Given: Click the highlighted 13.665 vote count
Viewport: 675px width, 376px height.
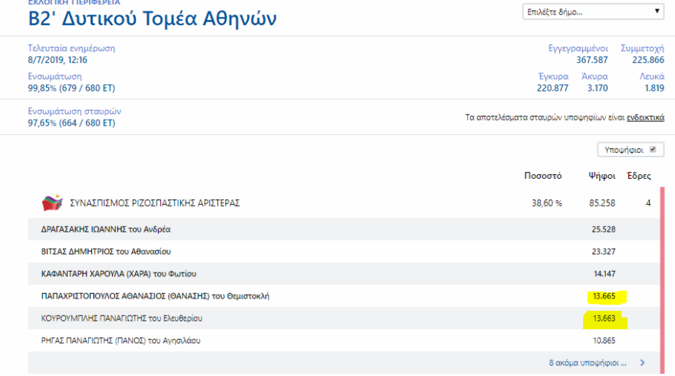Looking at the screenshot, I should coord(601,295).
